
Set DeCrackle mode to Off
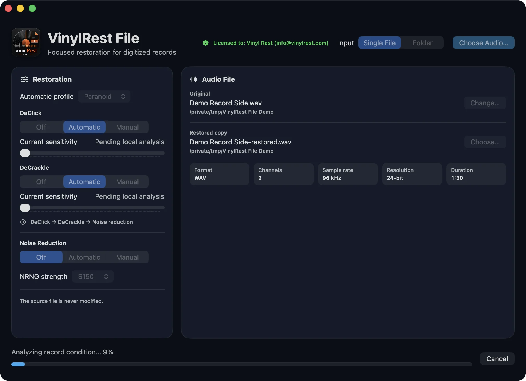tap(41, 182)
